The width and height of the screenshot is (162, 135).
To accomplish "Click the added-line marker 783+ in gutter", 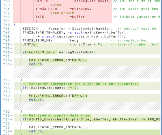I will pyautogui.click(x=8, y=115).
